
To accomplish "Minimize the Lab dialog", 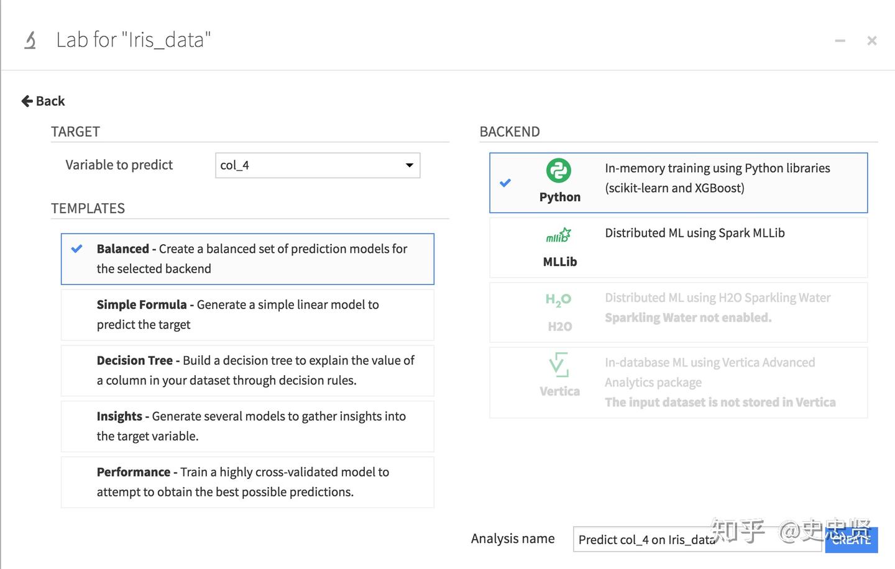I will pyautogui.click(x=840, y=40).
